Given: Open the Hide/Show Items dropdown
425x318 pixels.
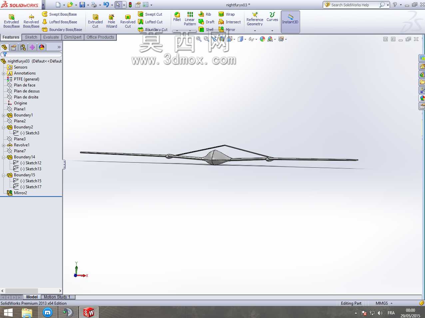Looking at the screenshot, I should [x=257, y=39].
